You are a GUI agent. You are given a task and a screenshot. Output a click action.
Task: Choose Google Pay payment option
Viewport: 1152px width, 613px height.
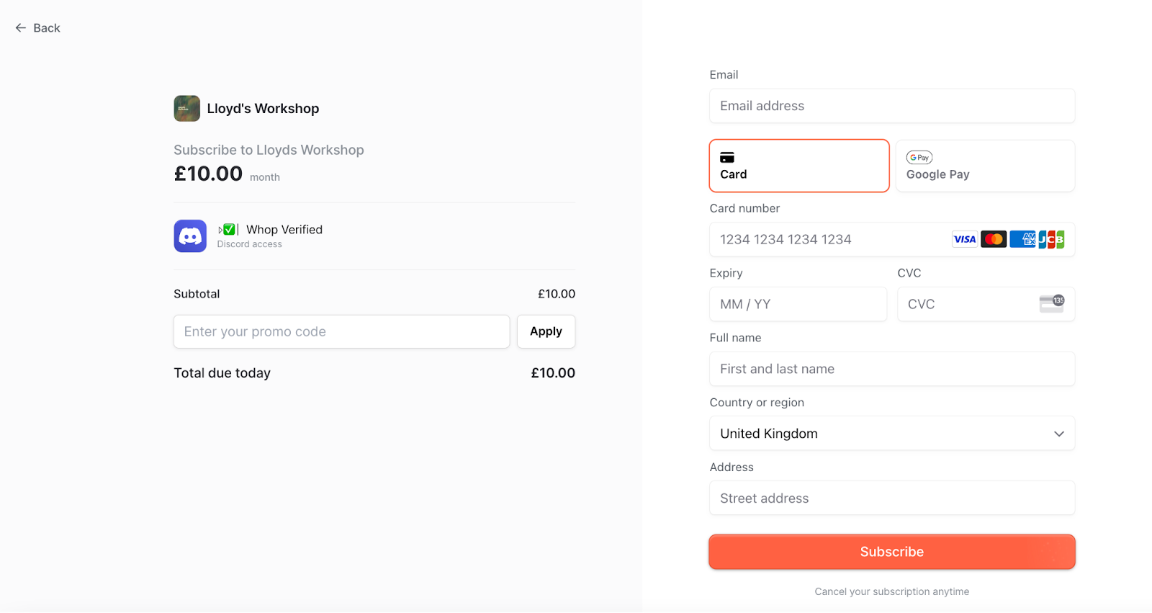[985, 166]
